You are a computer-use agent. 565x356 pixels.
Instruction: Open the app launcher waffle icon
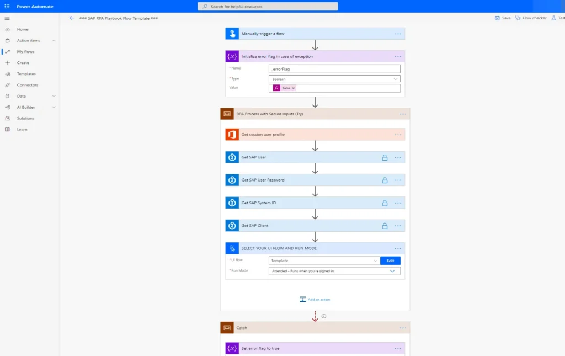coord(7,6)
